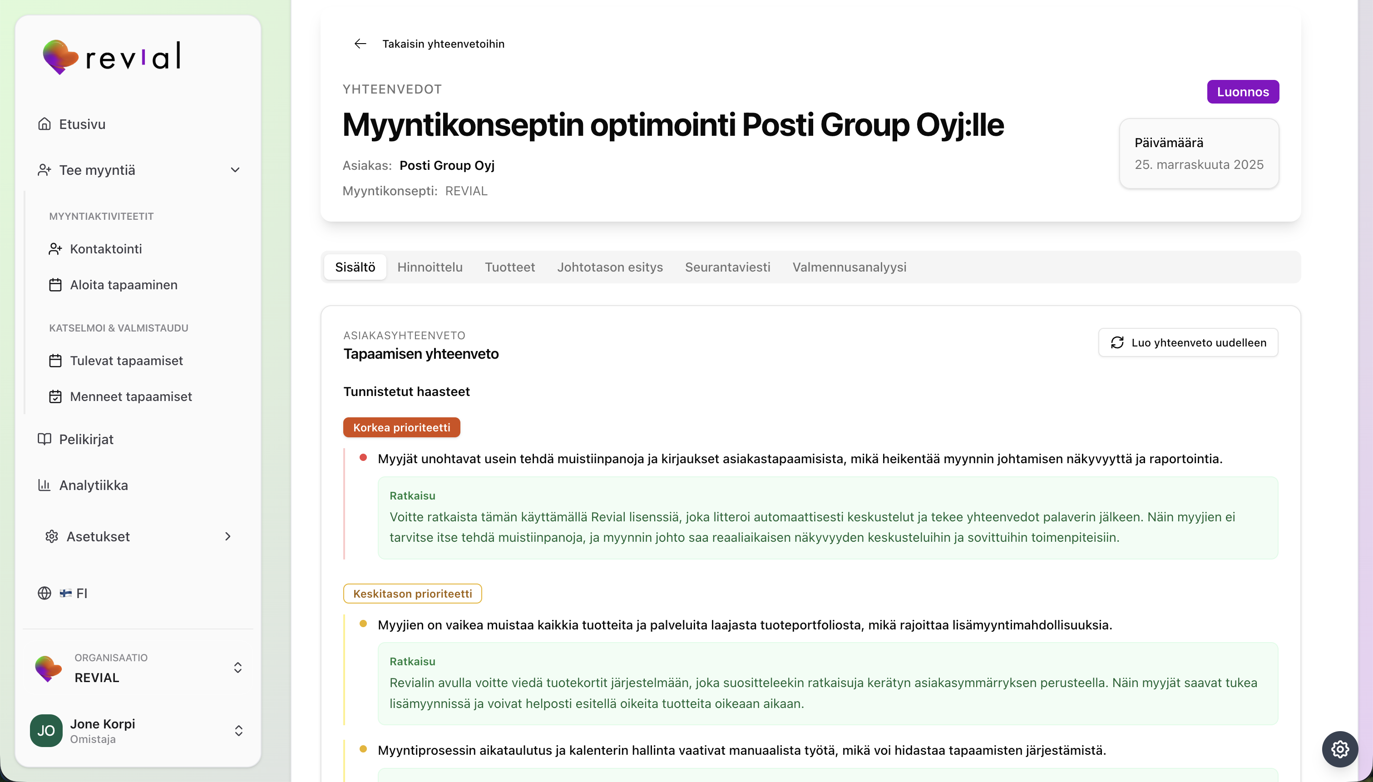Click the Etusivu home icon
This screenshot has width=1373, height=782.
[x=44, y=124]
